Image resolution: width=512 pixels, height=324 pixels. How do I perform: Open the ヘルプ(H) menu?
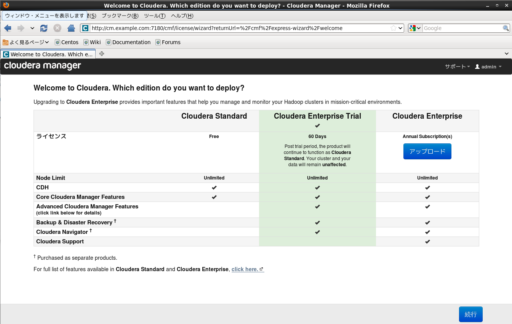[182, 16]
